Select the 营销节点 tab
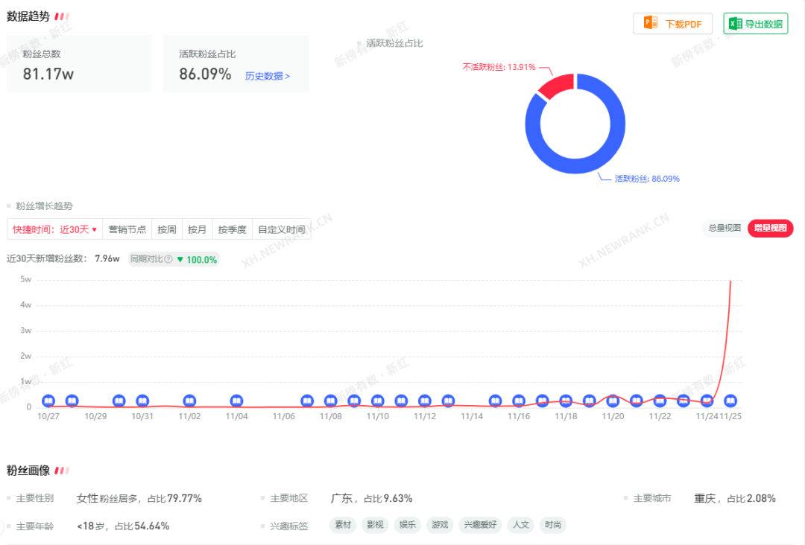 [x=127, y=229]
